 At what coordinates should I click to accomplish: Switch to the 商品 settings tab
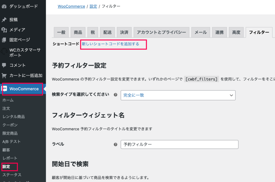coord(78,32)
